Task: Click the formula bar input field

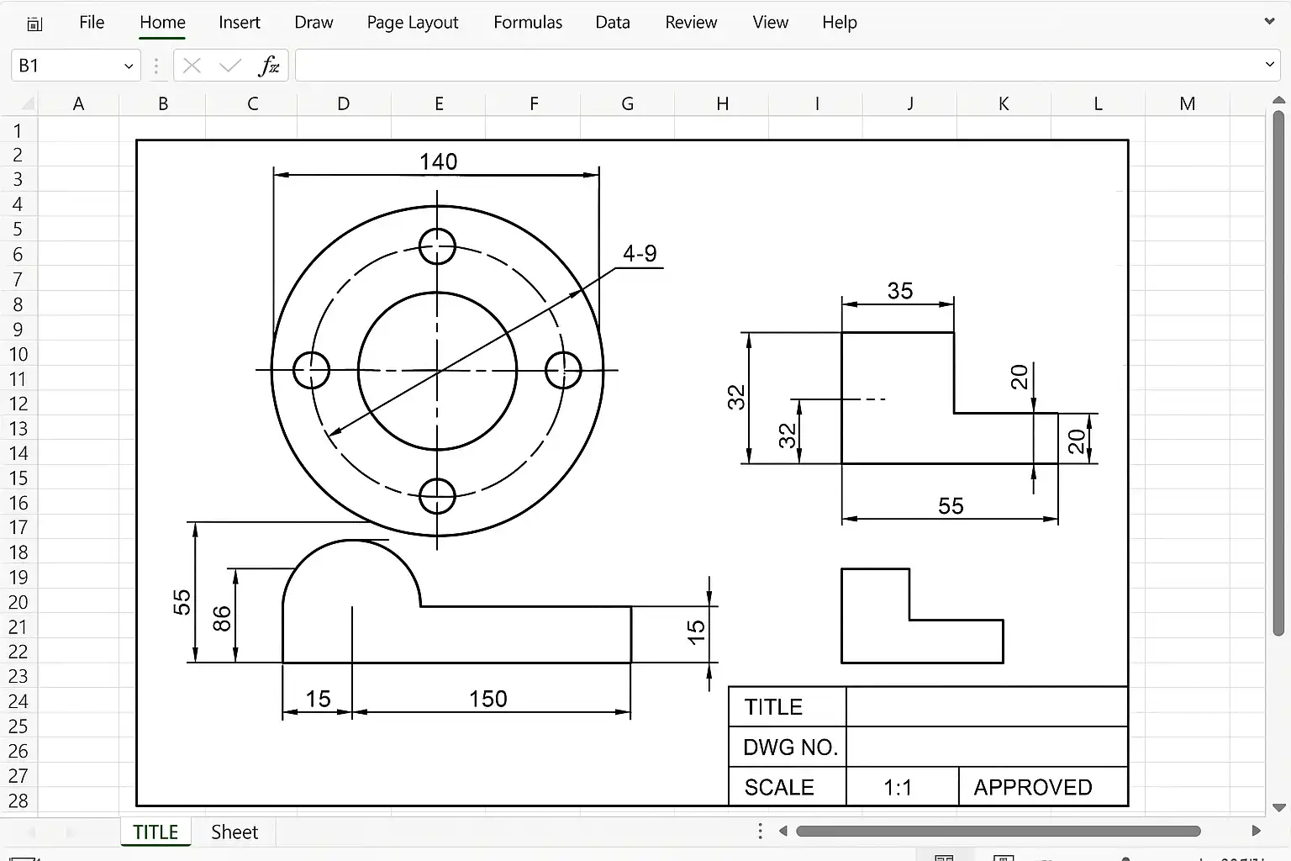Action: [x=777, y=66]
